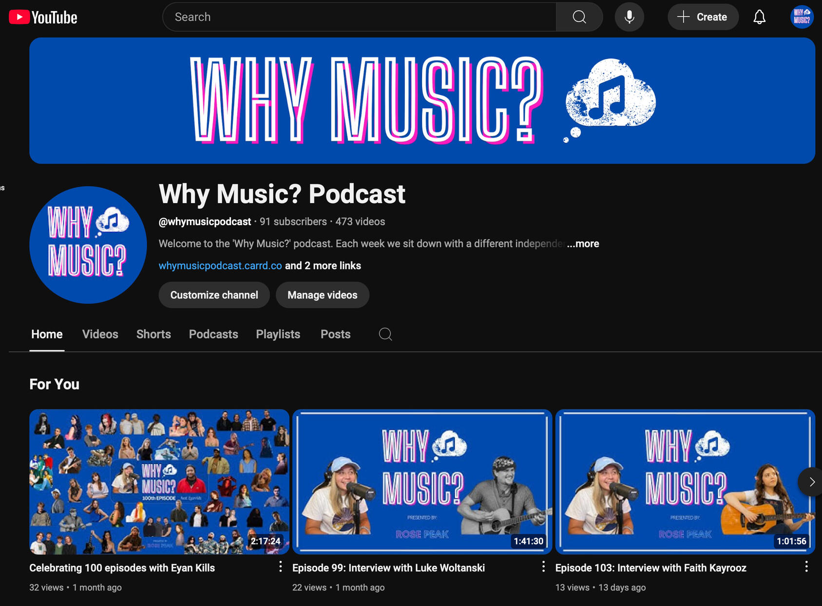The height and width of the screenshot is (606, 822).
Task: Open options menu for Faith Kayrooz video
Action: point(806,567)
